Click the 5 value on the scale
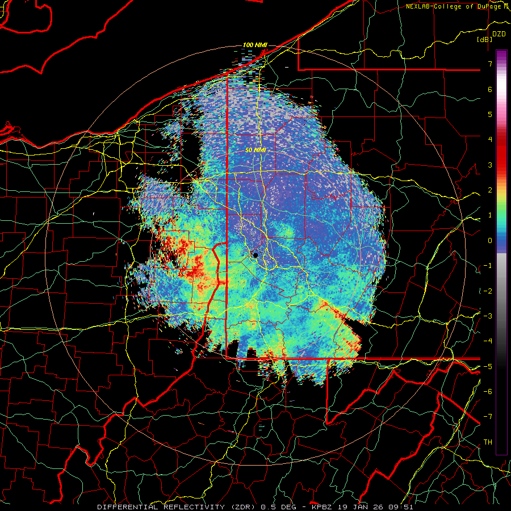 pyautogui.click(x=490, y=114)
